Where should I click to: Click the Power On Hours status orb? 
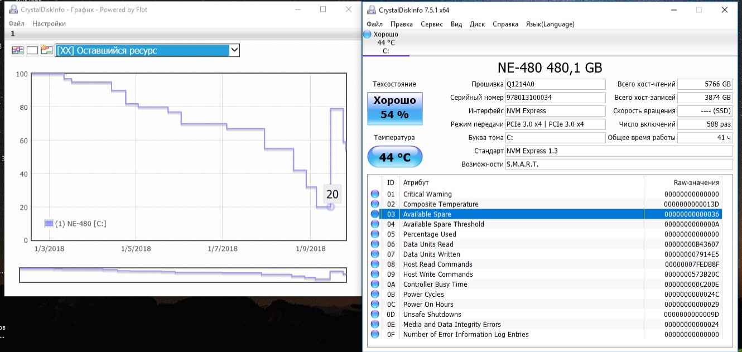[x=375, y=305]
